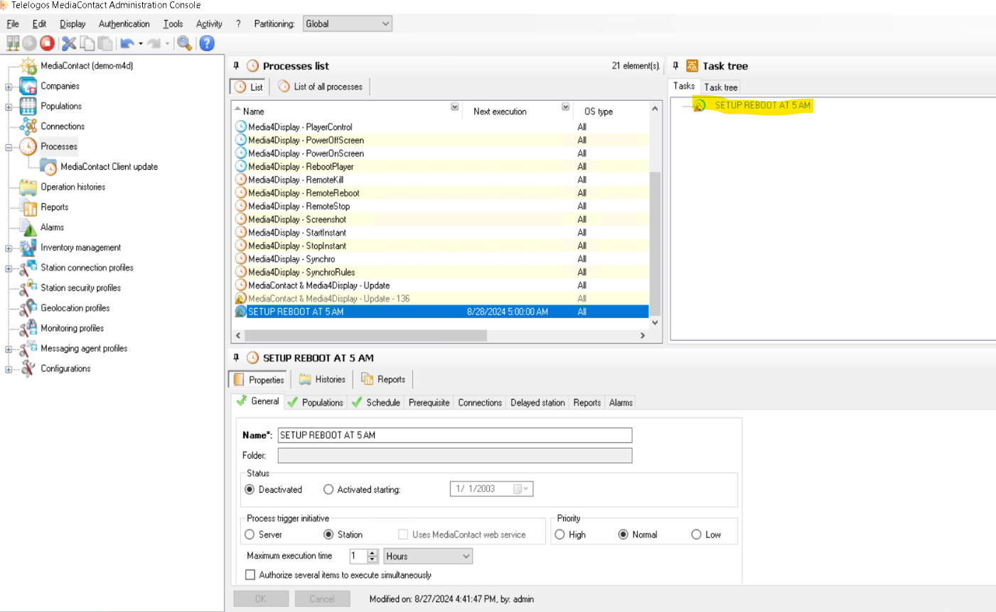Open the activation date picker dropdown

[520, 489]
